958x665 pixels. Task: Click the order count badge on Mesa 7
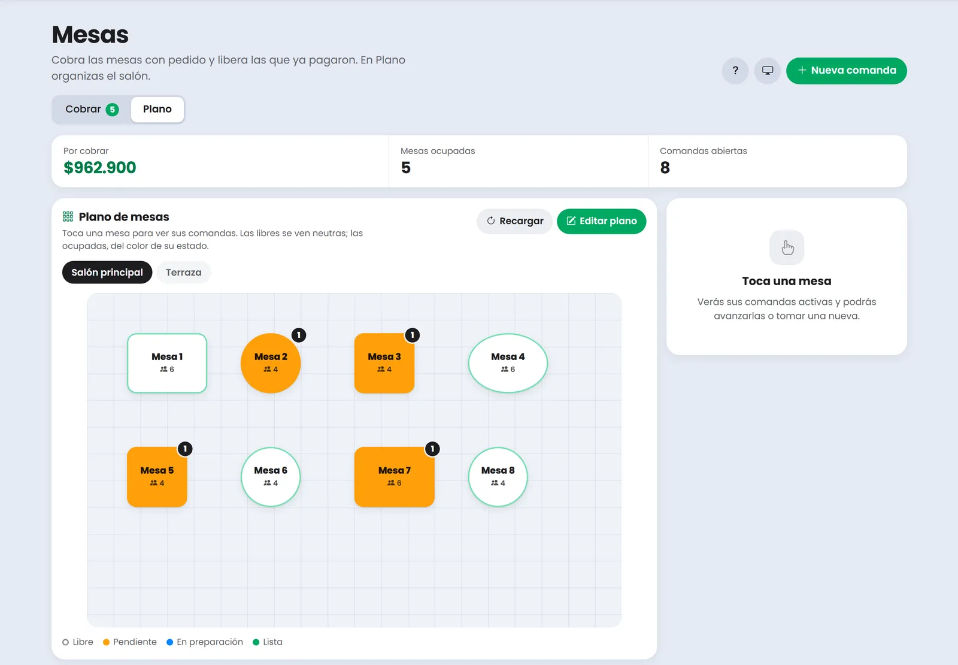point(432,449)
